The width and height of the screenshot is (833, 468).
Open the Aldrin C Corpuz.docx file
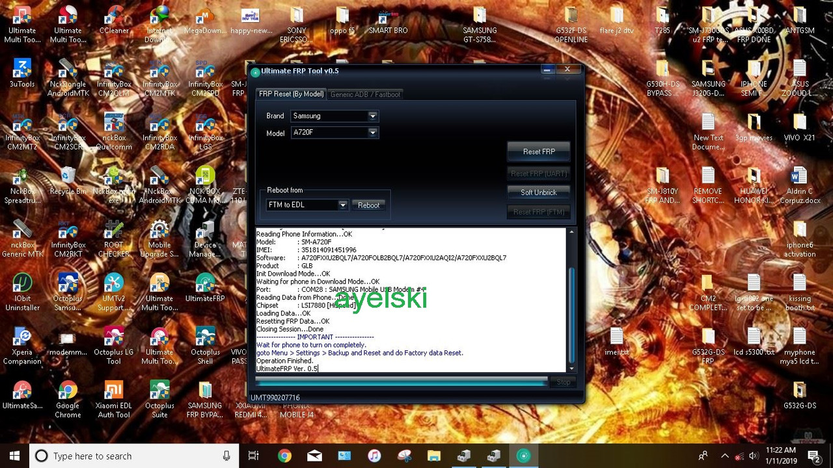click(800, 185)
